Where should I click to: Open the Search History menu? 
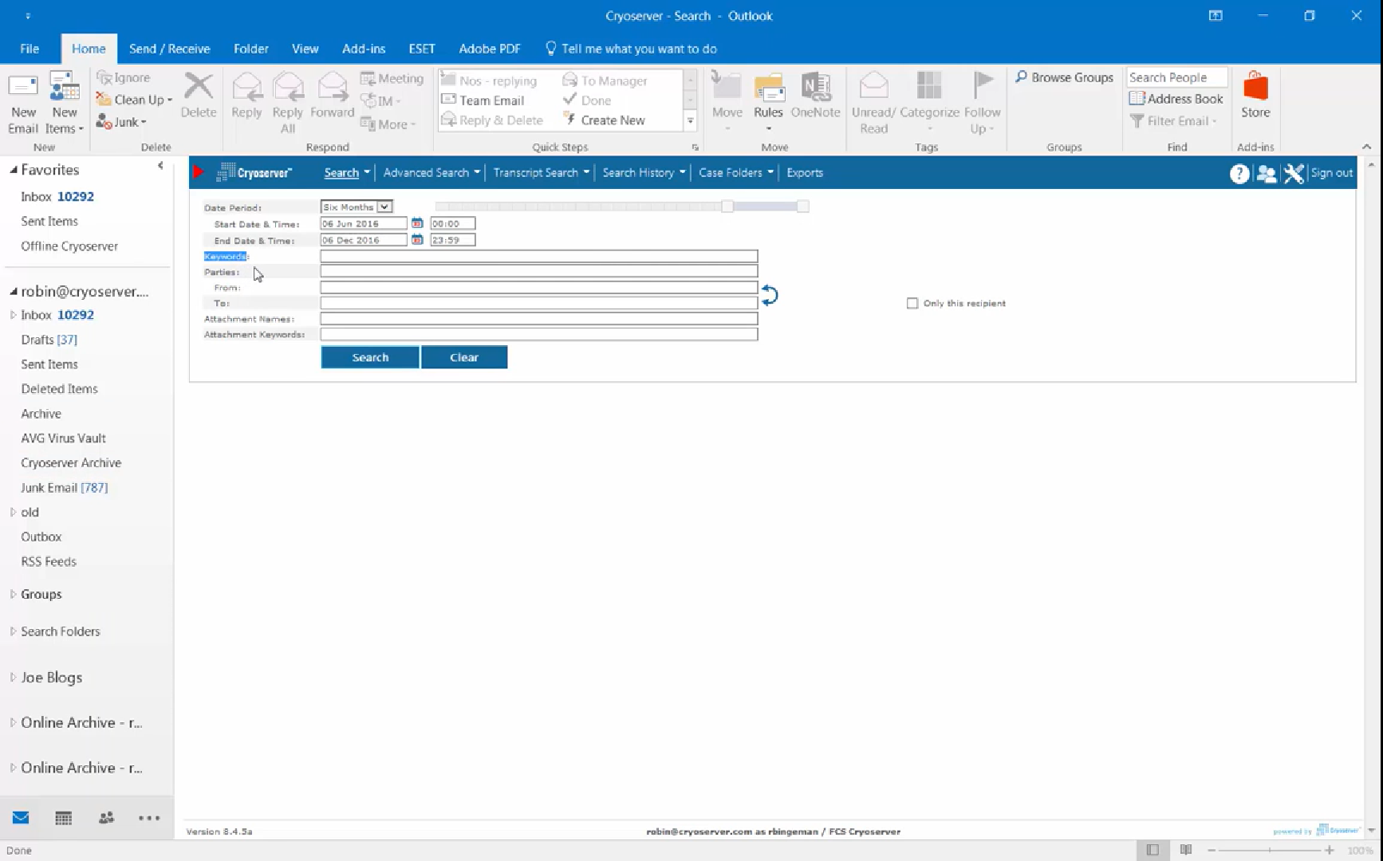pyautogui.click(x=644, y=172)
